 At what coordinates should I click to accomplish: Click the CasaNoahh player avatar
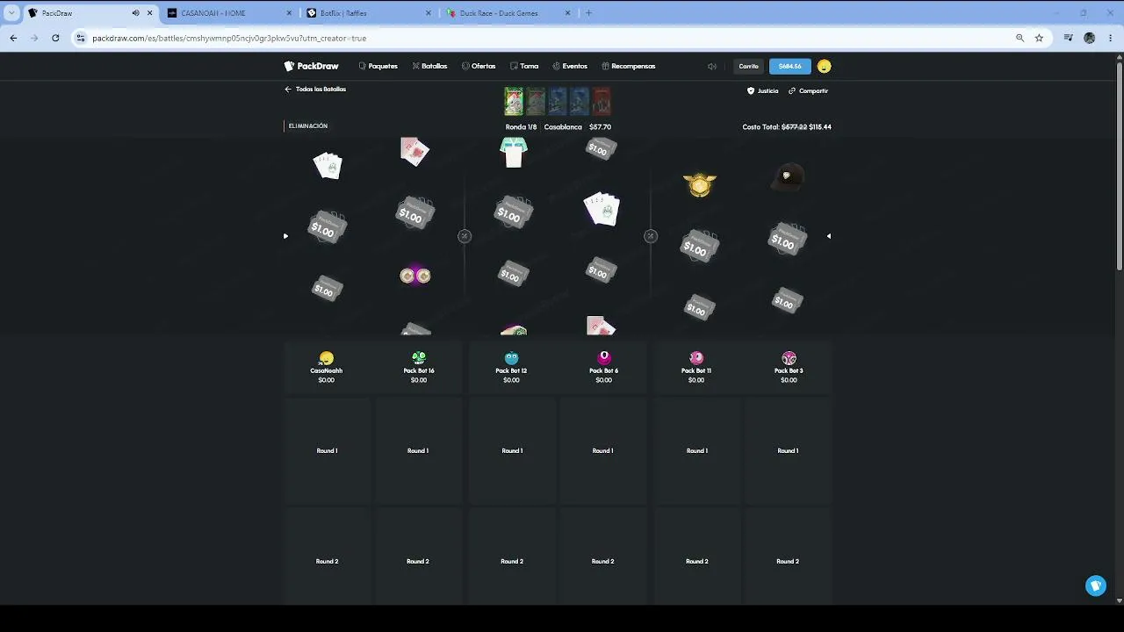click(x=327, y=358)
